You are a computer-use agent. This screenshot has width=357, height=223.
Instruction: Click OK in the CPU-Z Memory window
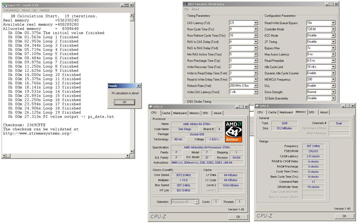[x=344, y=216]
